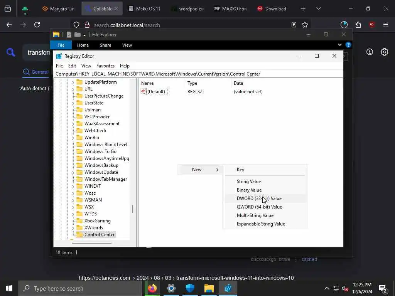This screenshot has width=395, height=296.
Task: Bookmark page with the star icon
Action: (305, 25)
